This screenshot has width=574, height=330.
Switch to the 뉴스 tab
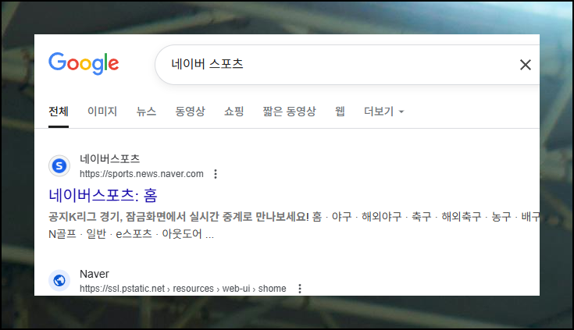(146, 112)
